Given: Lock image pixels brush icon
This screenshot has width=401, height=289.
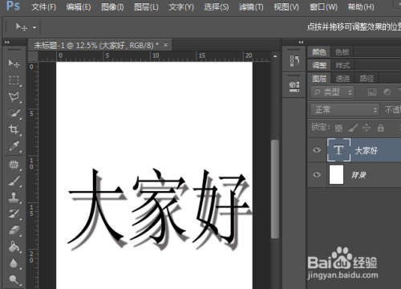Looking at the screenshot, I should 353,128.
